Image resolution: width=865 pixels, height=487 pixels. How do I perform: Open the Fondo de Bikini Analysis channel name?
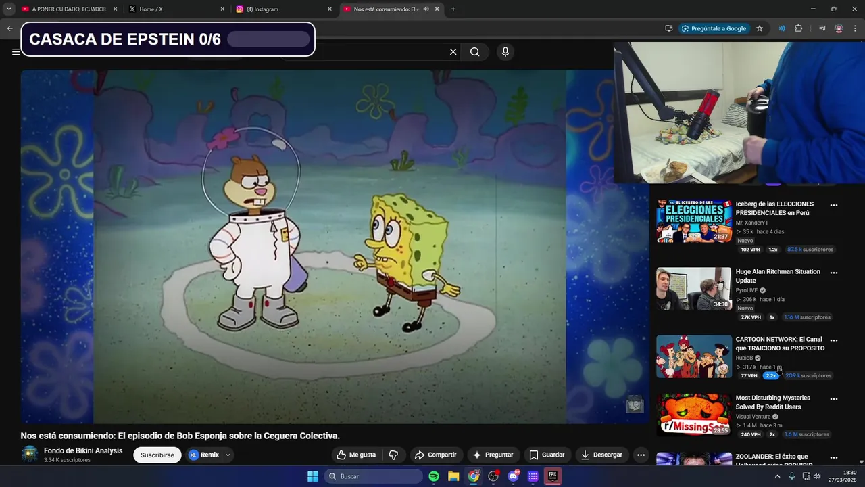pyautogui.click(x=83, y=450)
